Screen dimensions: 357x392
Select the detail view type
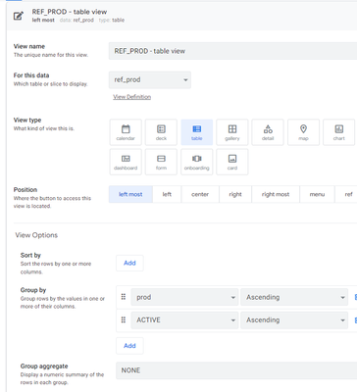(268, 132)
